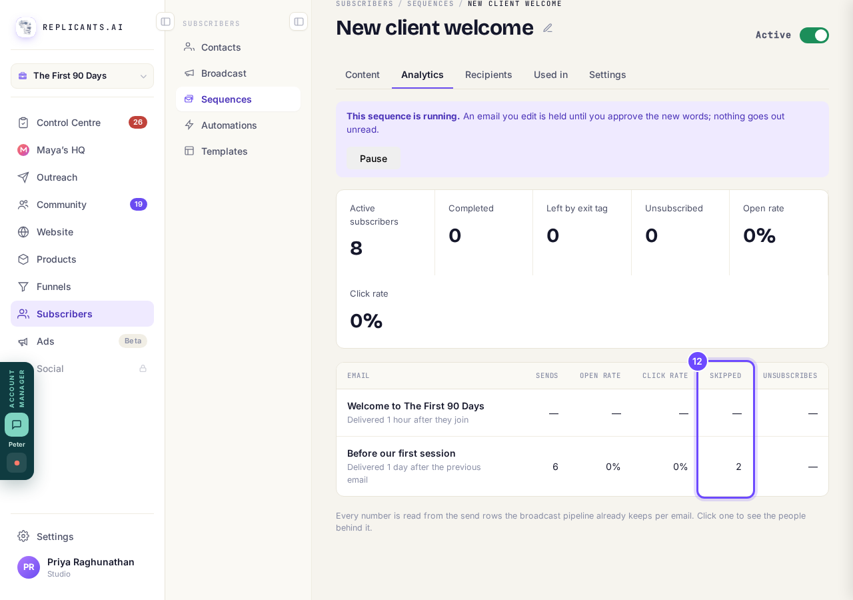Open Community via its people icon
This screenshot has height=600, width=853.
point(23,205)
